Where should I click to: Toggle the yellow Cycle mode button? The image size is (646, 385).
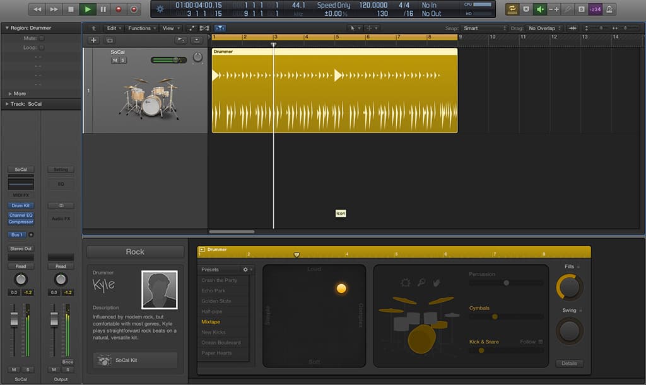512,9
